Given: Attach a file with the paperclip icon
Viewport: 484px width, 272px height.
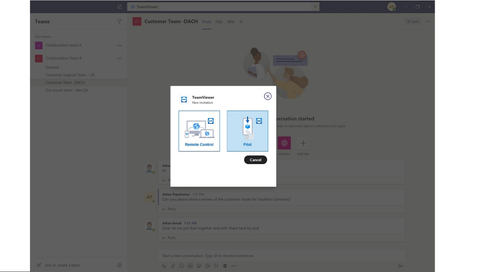Looking at the screenshot, I should click(x=173, y=266).
